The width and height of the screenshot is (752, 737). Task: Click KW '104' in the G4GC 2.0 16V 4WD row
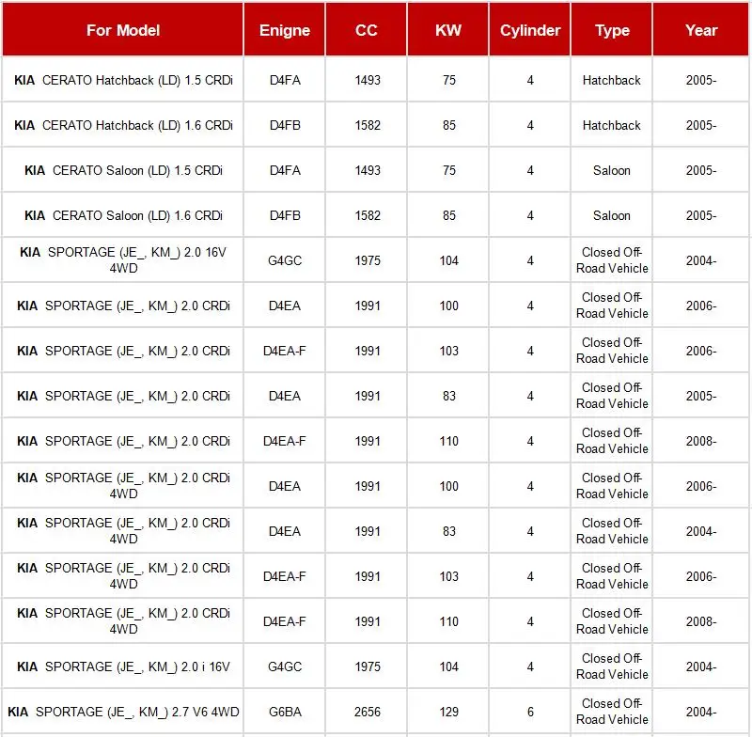click(449, 260)
